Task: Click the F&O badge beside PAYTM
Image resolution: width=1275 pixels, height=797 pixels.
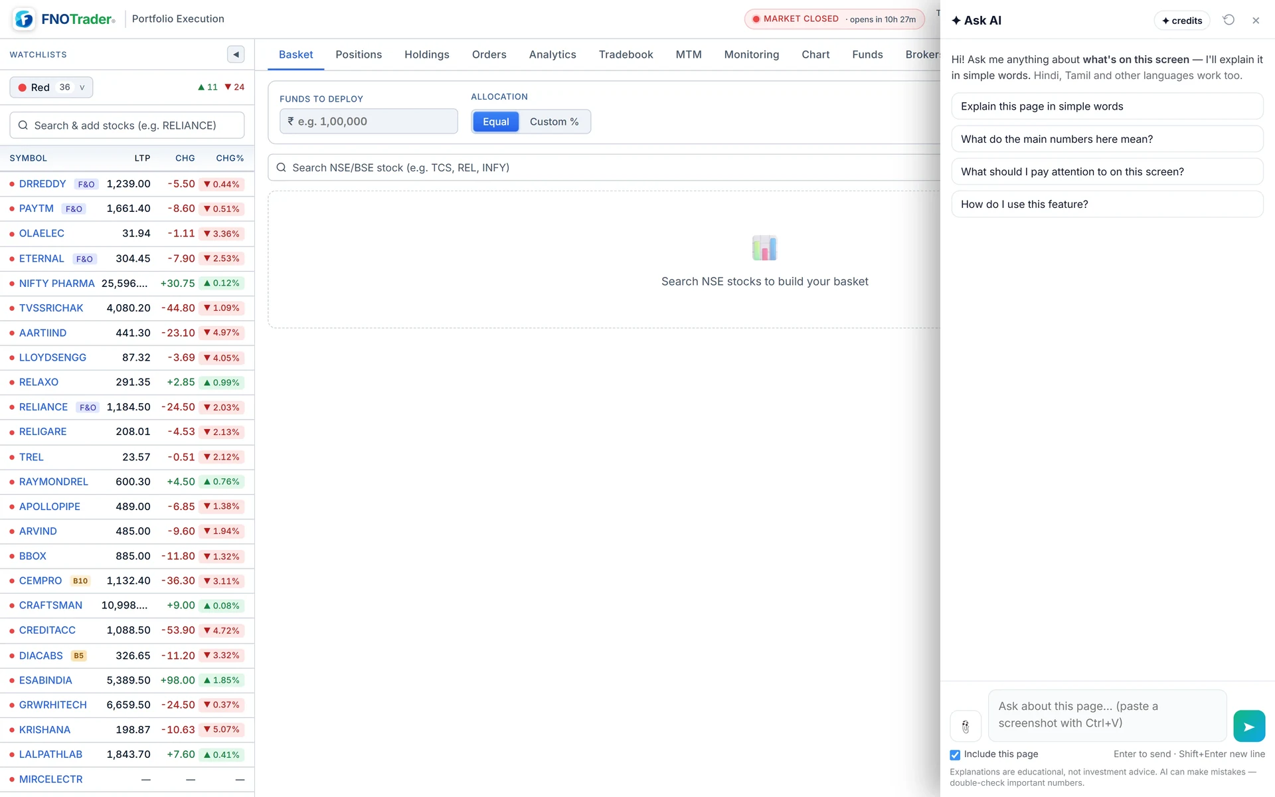Action: click(74, 209)
